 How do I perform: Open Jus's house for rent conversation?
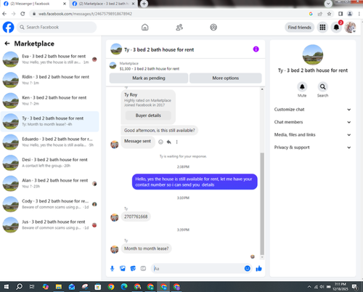(49, 225)
